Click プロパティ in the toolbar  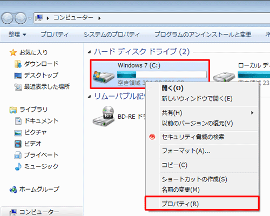(55, 34)
